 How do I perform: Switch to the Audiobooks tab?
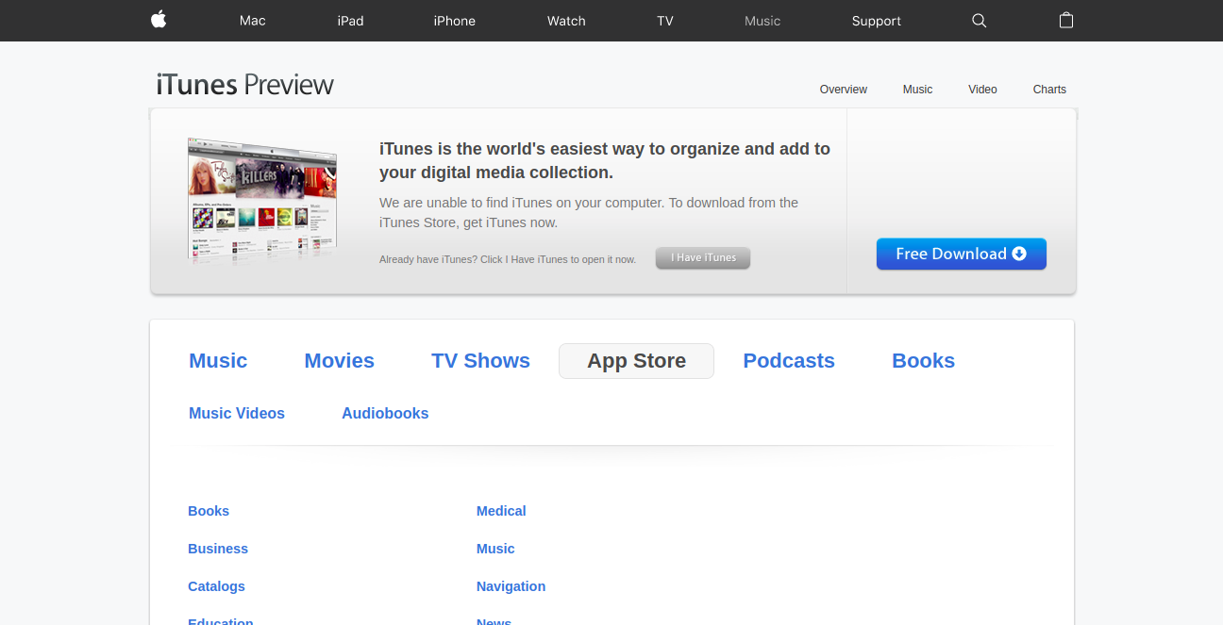coord(385,414)
